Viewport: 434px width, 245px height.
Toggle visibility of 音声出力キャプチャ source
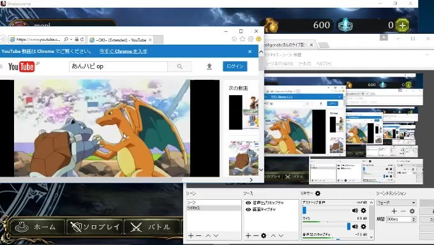tap(248, 203)
